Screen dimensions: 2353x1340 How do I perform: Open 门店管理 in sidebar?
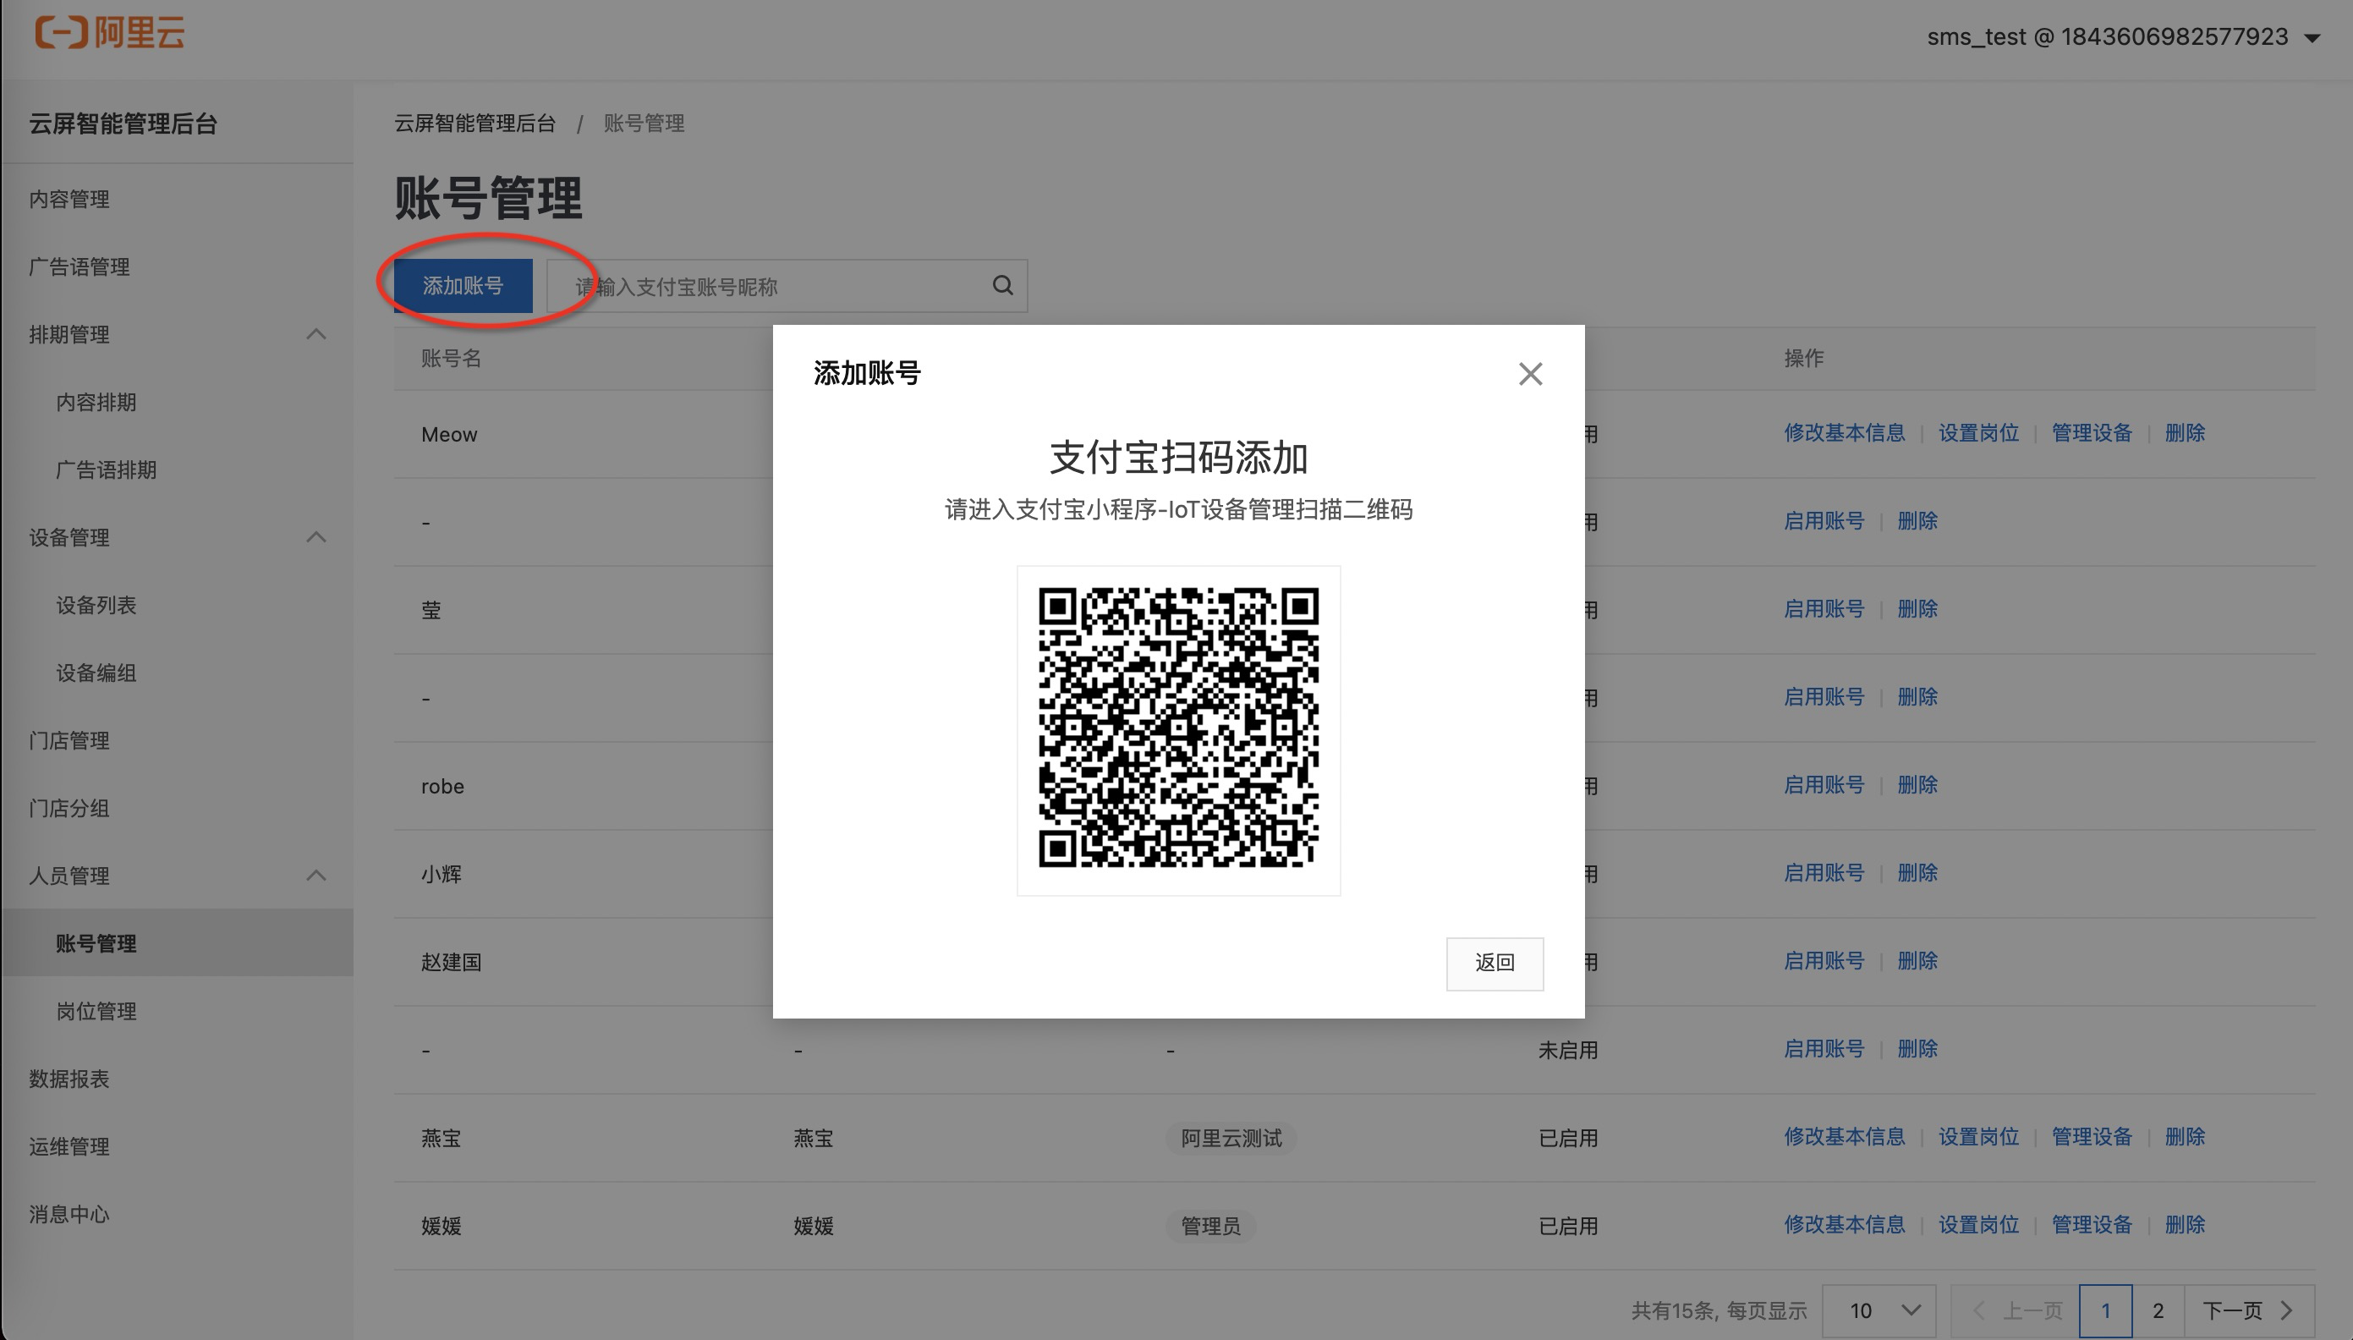coord(69,741)
